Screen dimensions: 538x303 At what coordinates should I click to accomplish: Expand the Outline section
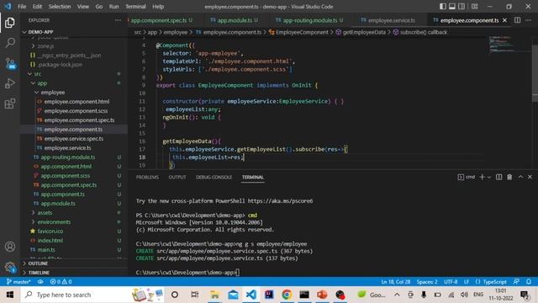[74, 263]
